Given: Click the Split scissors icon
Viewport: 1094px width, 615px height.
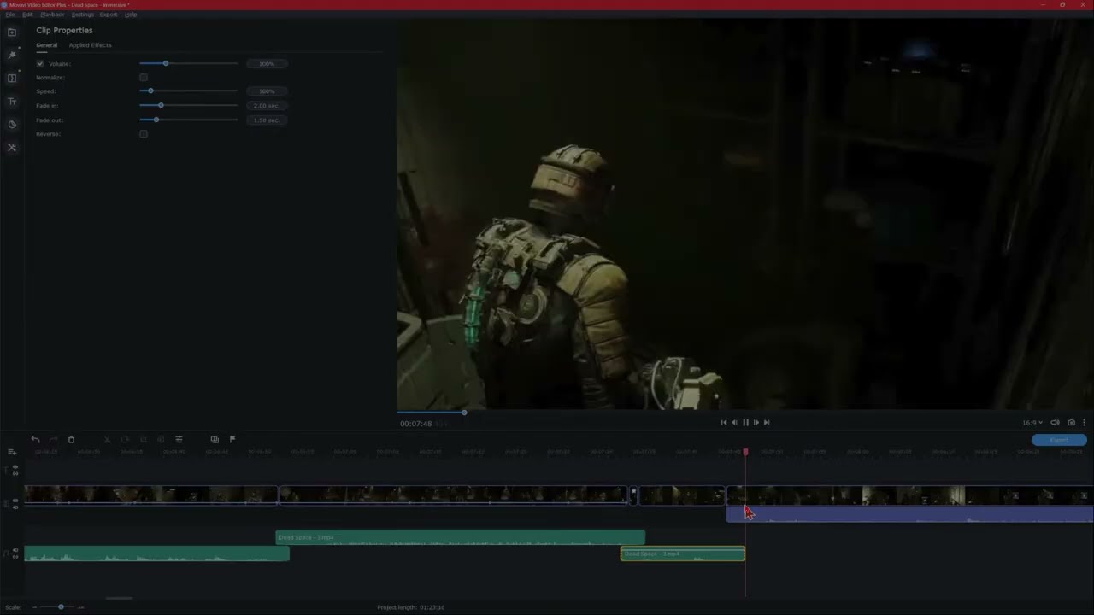Looking at the screenshot, I should tap(107, 440).
